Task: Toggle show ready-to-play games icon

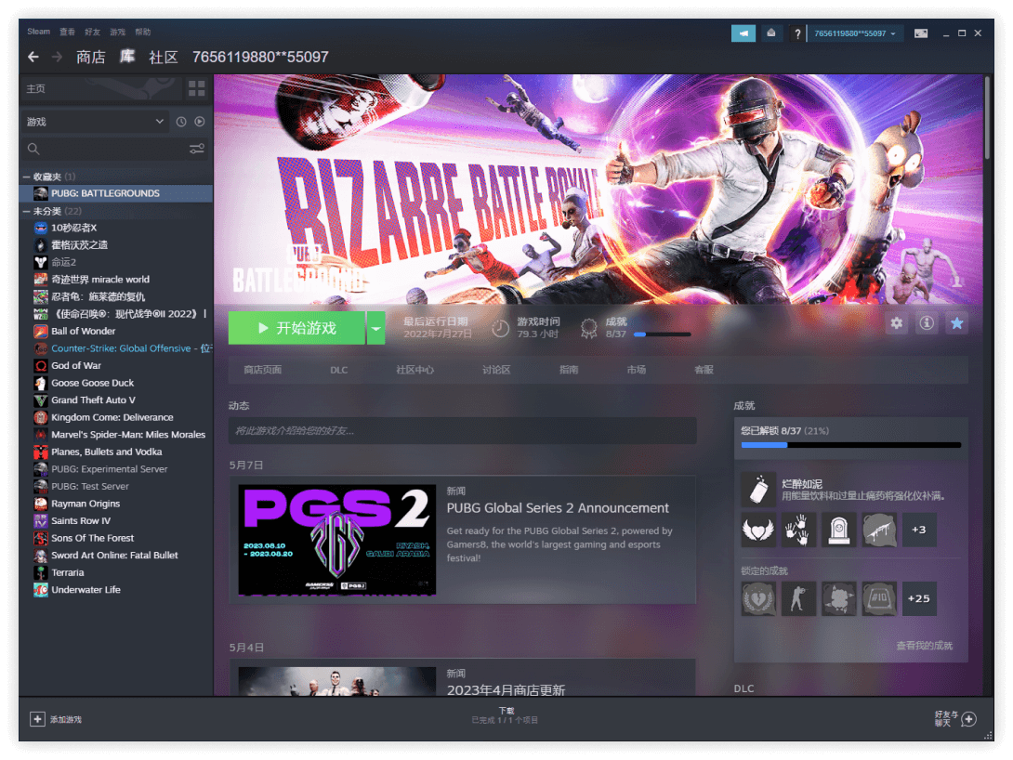Action: (199, 122)
